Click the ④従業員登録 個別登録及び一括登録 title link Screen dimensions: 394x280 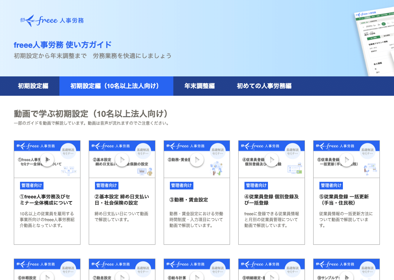click(271, 200)
